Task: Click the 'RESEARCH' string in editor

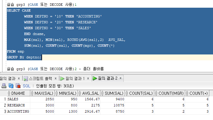Action: pyautogui.click(x=87, y=22)
